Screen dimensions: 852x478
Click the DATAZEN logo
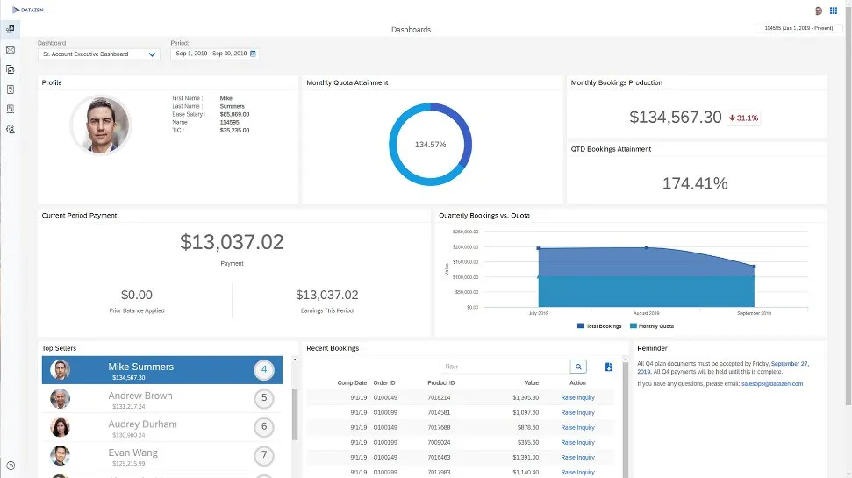[28, 11]
